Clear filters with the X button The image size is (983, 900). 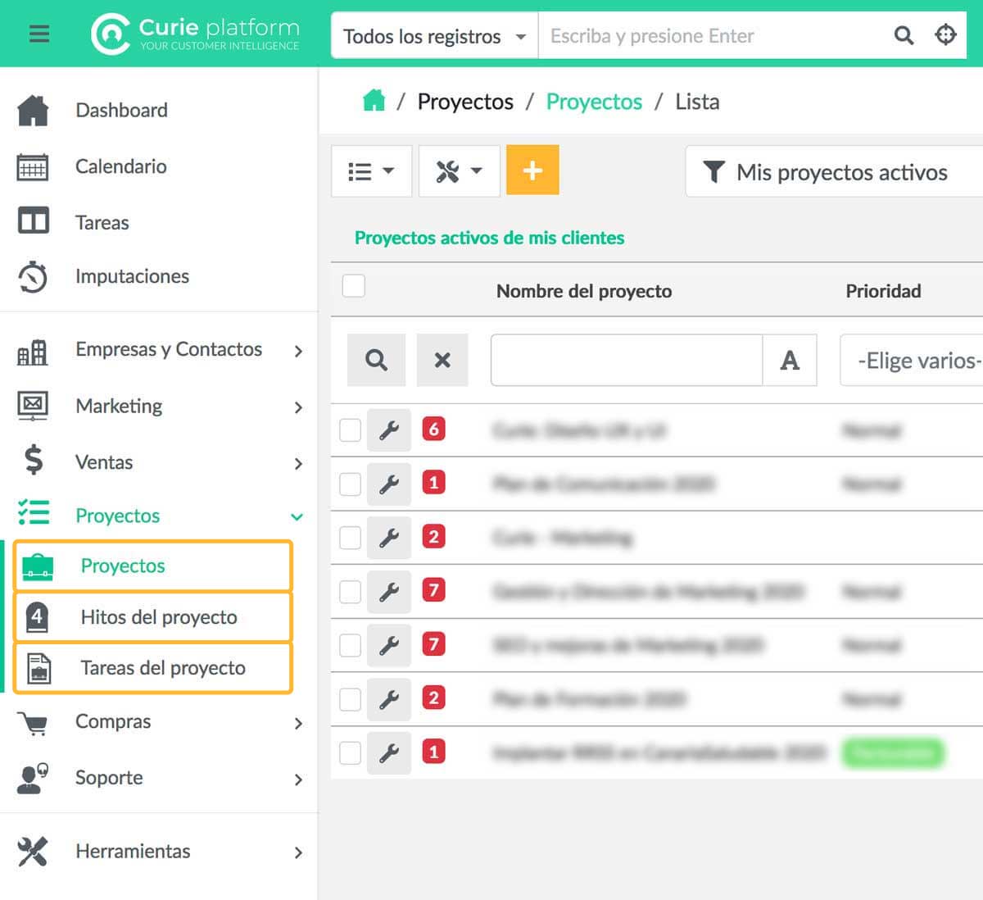click(442, 360)
